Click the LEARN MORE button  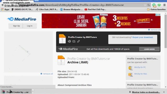(149, 49)
